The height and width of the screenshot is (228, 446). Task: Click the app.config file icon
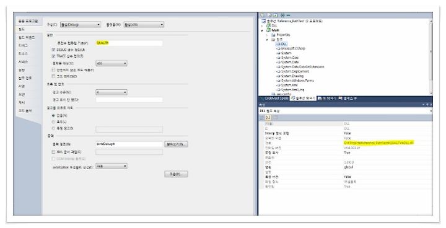[x=274, y=94]
